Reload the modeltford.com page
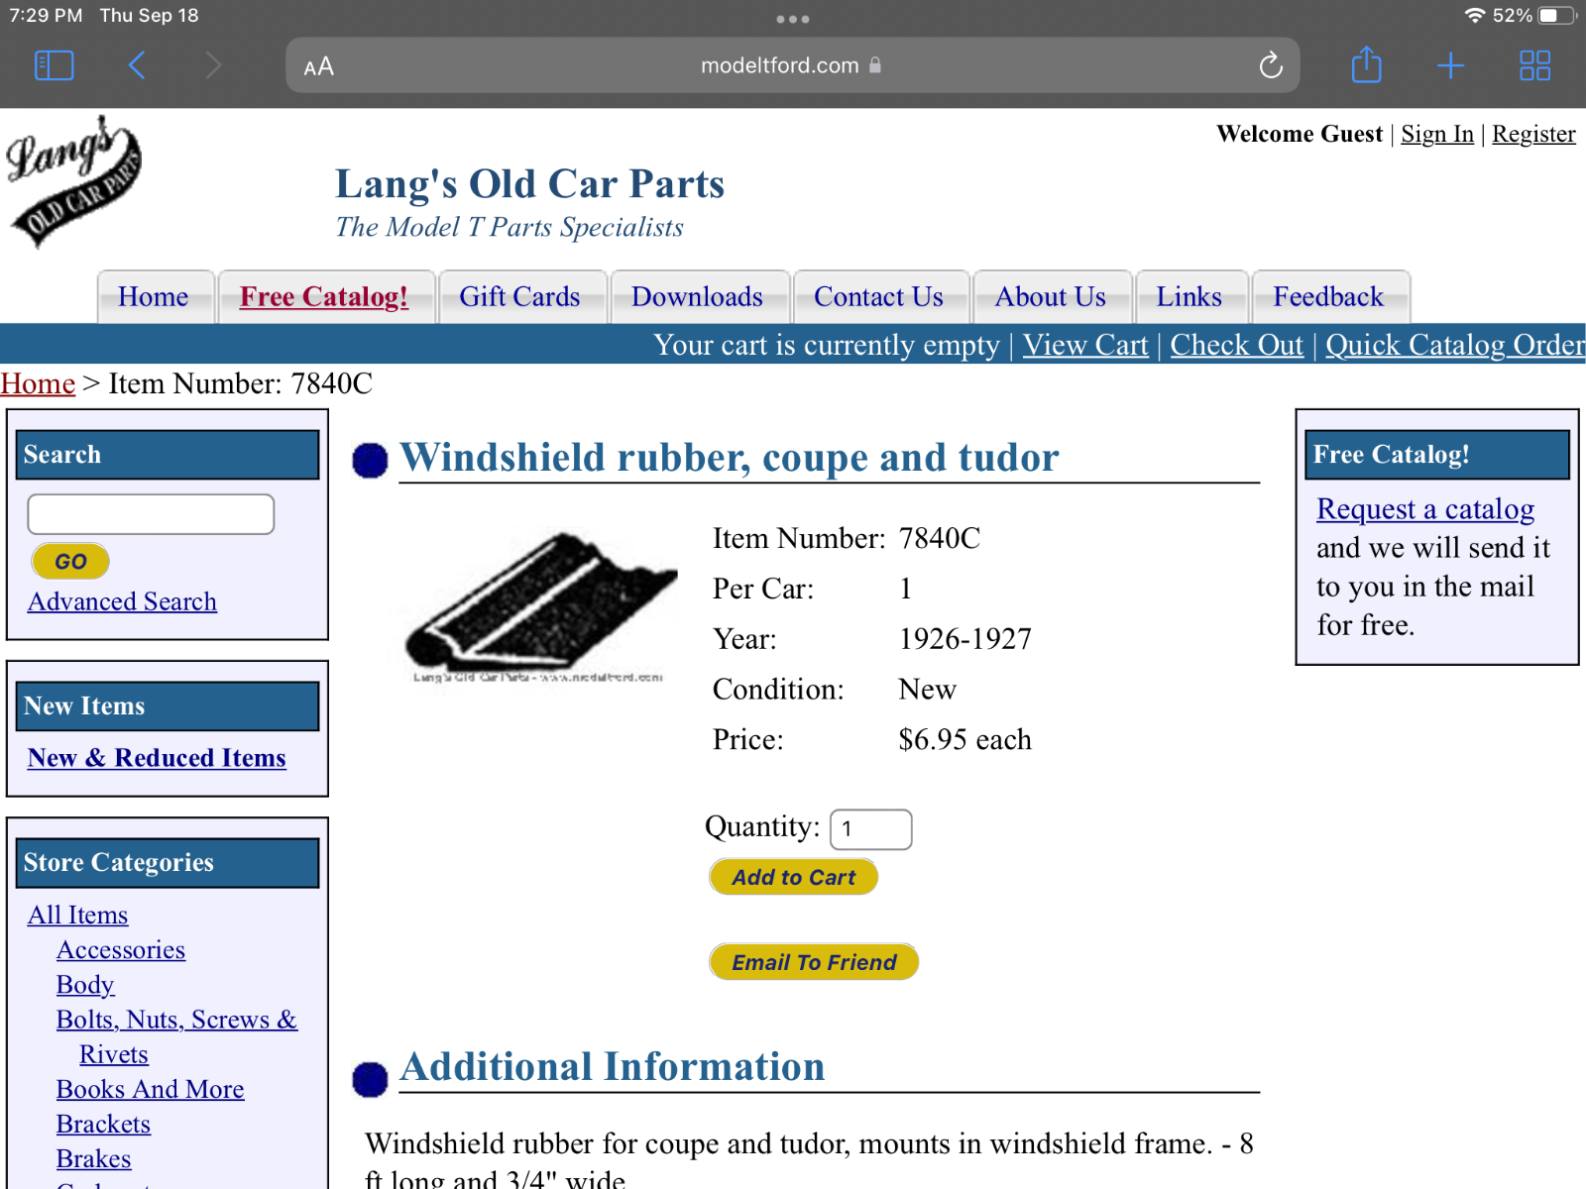Viewport: 1586px width, 1189px height. [1270, 65]
